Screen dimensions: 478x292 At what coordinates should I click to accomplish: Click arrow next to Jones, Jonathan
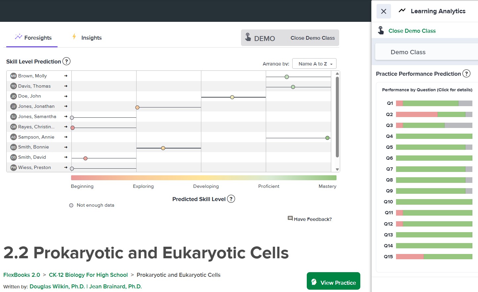(66, 106)
